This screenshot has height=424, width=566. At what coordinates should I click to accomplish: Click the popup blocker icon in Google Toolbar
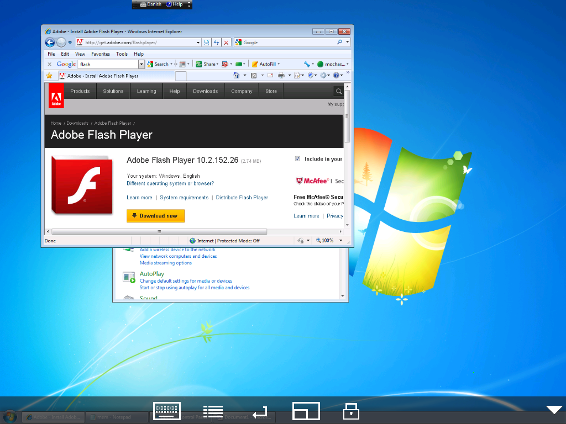(225, 64)
